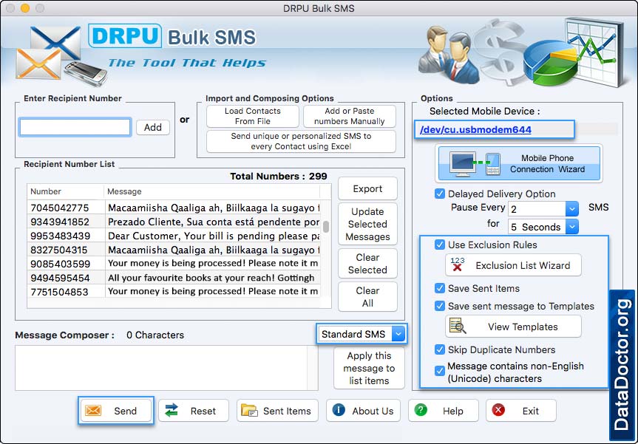Click the Add recipient button
Viewport: 638px width, 444px height.
click(x=153, y=127)
